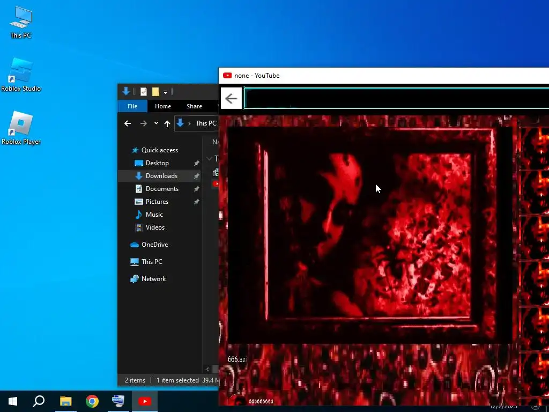Image resolution: width=549 pixels, height=412 pixels.
Task: Open the Windows Start menu
Action: click(x=13, y=401)
